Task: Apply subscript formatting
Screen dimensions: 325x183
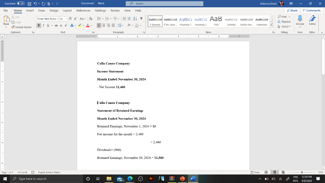Action: click(x=61, y=25)
